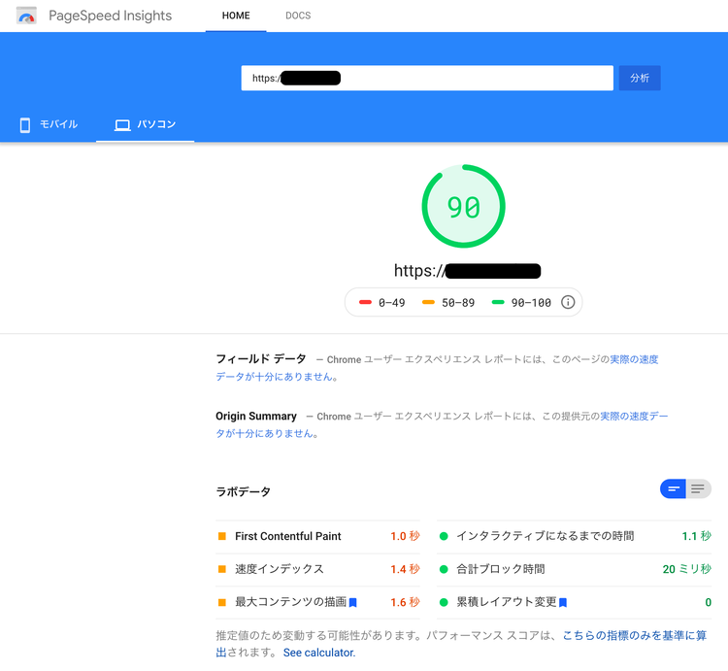Select the expanded lab data view toggle
Viewport: 728px width, 671px height.
[698, 488]
